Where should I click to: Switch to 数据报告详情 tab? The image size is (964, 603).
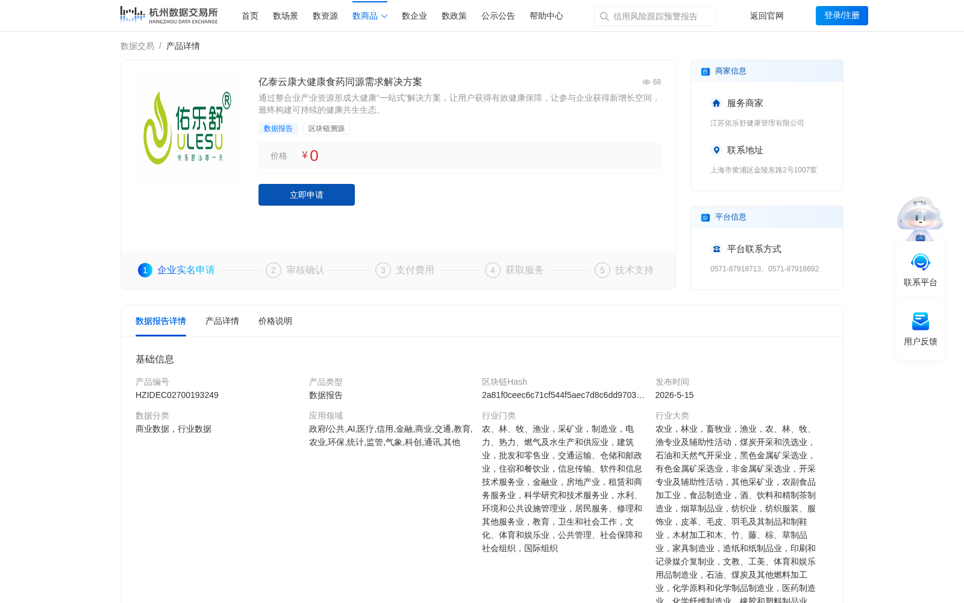pyautogui.click(x=161, y=321)
